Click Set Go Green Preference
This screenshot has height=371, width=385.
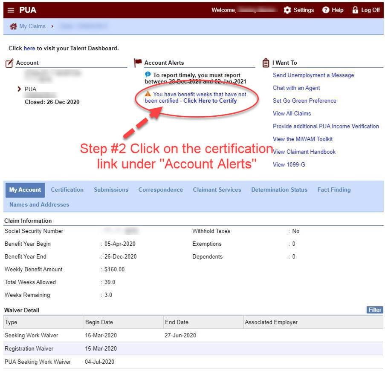304,101
